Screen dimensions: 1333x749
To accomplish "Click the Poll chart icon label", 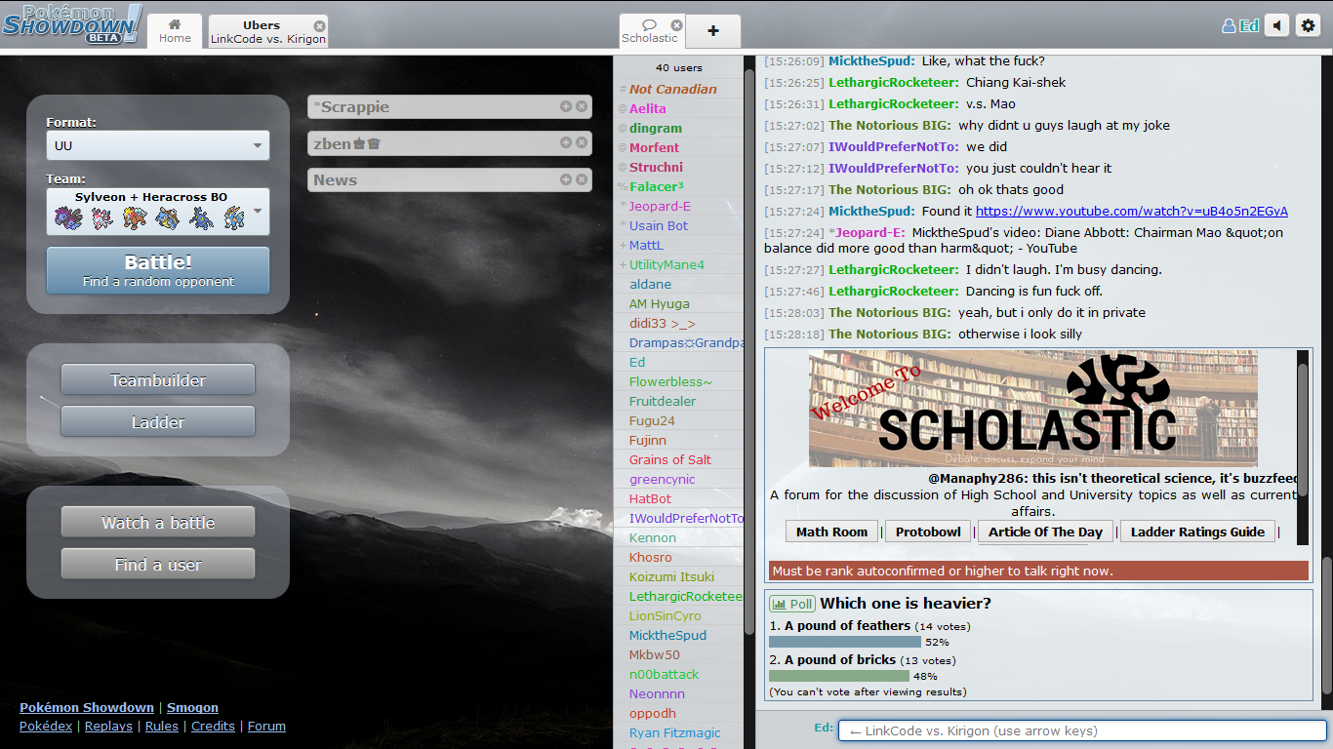I will tap(792, 604).
